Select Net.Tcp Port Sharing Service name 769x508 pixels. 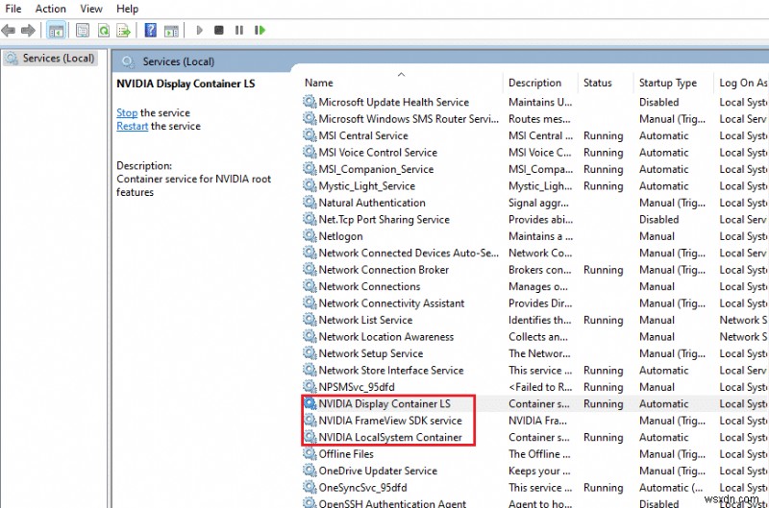[x=384, y=220]
